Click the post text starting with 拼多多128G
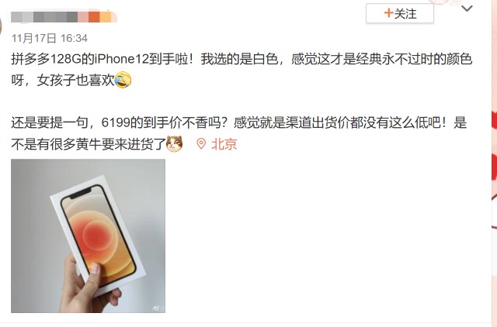This screenshot has width=497, height=327. pyautogui.click(x=242, y=69)
